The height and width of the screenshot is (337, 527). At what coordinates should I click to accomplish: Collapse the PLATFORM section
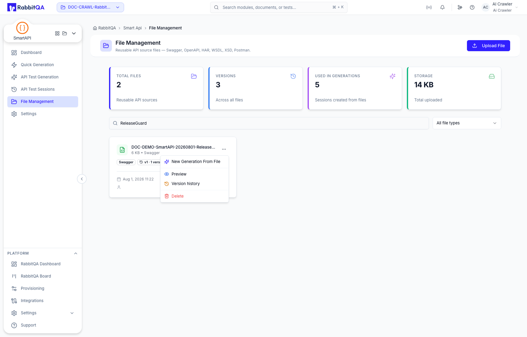[76, 253]
